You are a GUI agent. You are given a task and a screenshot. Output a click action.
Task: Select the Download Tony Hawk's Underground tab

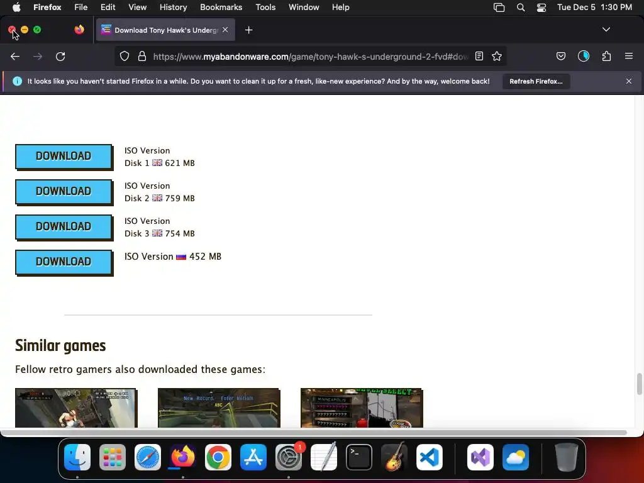click(x=165, y=30)
